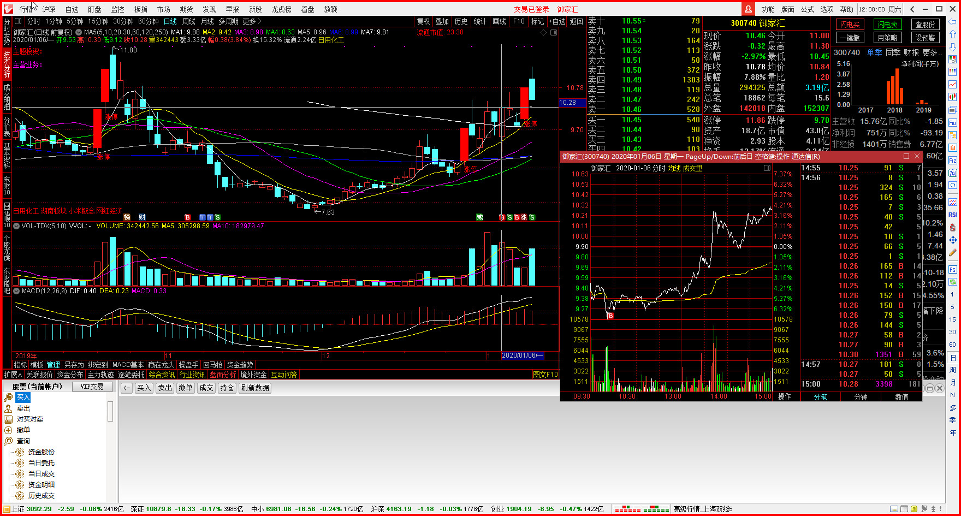Select the 周 period in right sidebar
The height and width of the screenshot is (516, 961).
click(x=953, y=370)
